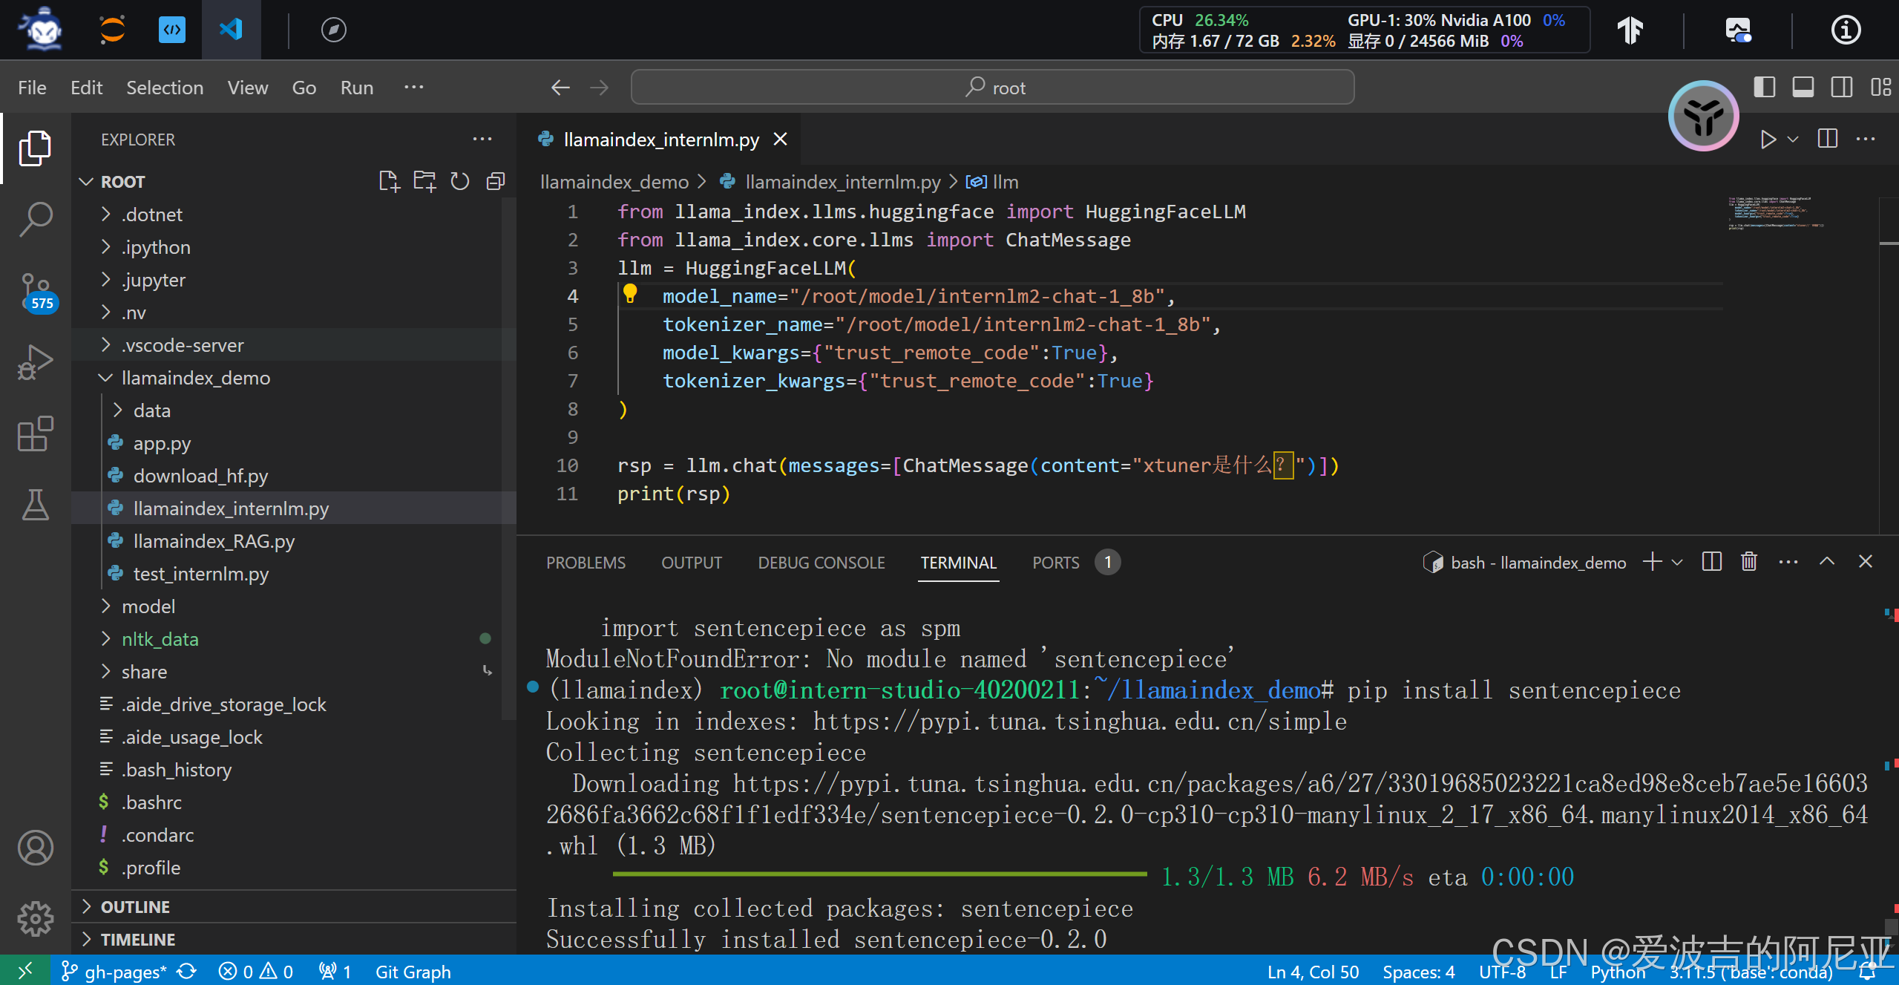This screenshot has width=1899, height=985.
Task: Toggle Primary Side Bar layout button
Action: [x=1764, y=87]
